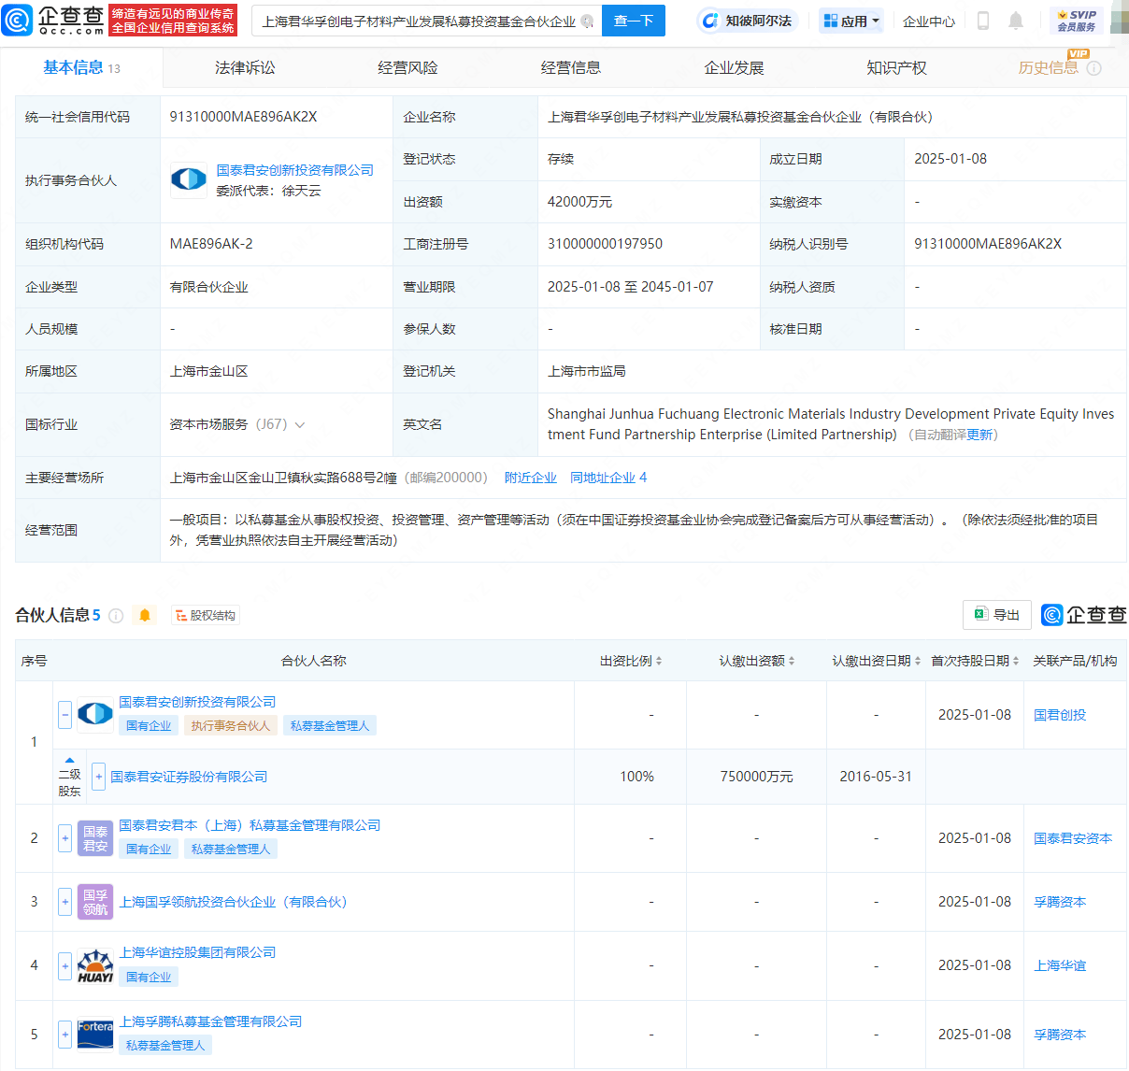
Task: Switch to the 法律诉讼 tab
Action: 245,67
